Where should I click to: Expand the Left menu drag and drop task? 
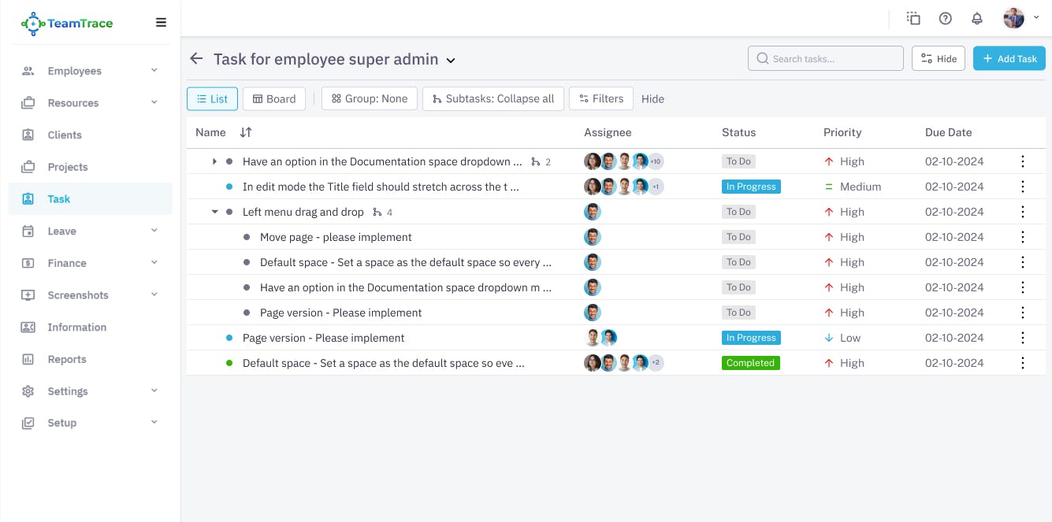click(214, 211)
